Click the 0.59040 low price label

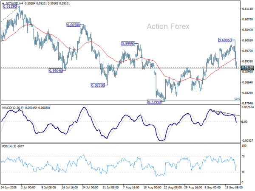tap(56, 70)
